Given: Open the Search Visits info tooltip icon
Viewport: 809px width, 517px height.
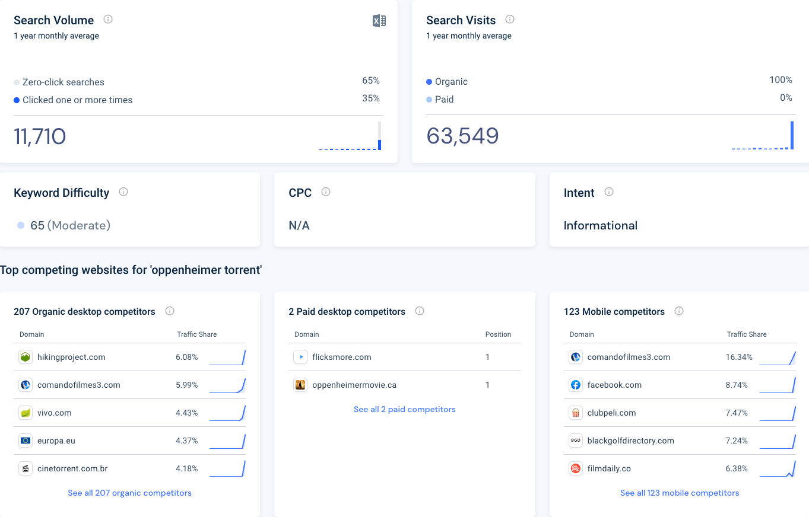Looking at the screenshot, I should [x=510, y=19].
